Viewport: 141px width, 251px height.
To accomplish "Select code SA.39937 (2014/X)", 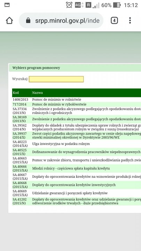I will click(19, 135).
